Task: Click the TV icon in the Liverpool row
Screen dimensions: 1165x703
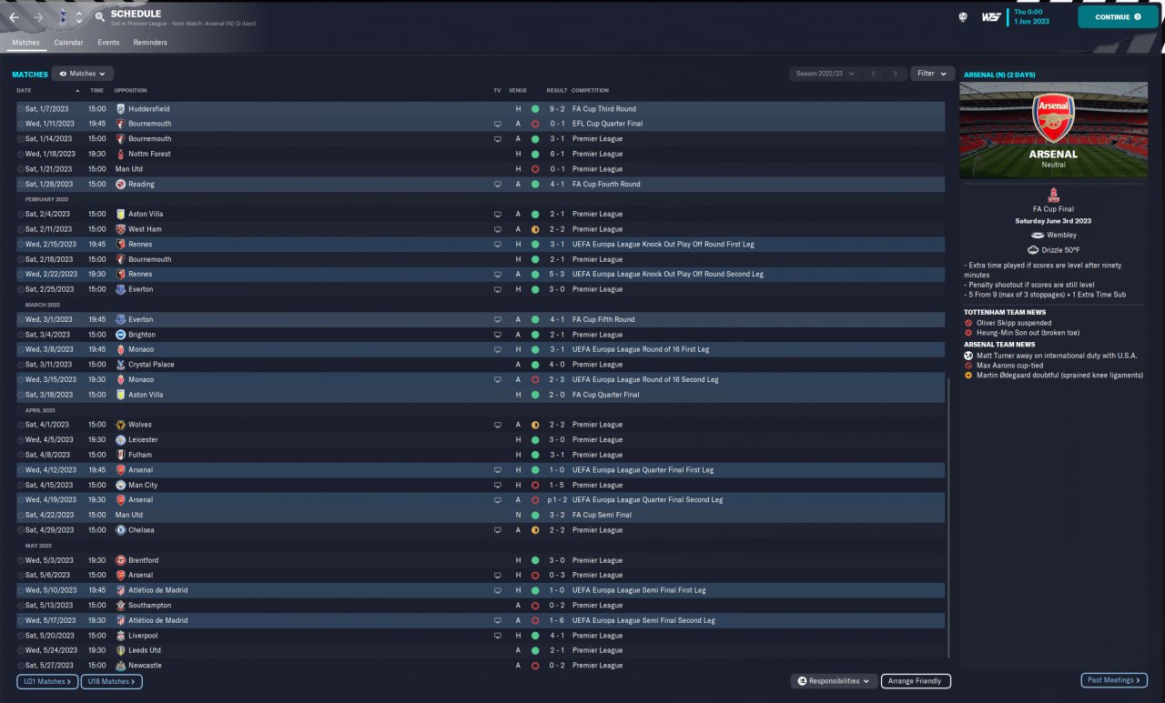Action: [498, 636]
